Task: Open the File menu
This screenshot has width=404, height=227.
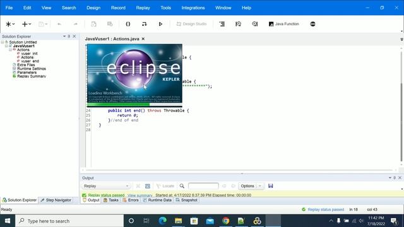Action: 9,8
